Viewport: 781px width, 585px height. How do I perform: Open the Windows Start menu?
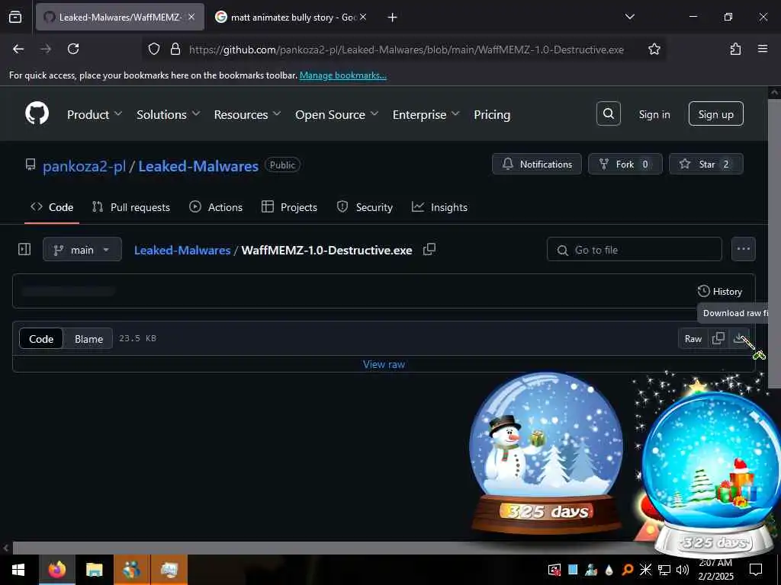point(18,570)
